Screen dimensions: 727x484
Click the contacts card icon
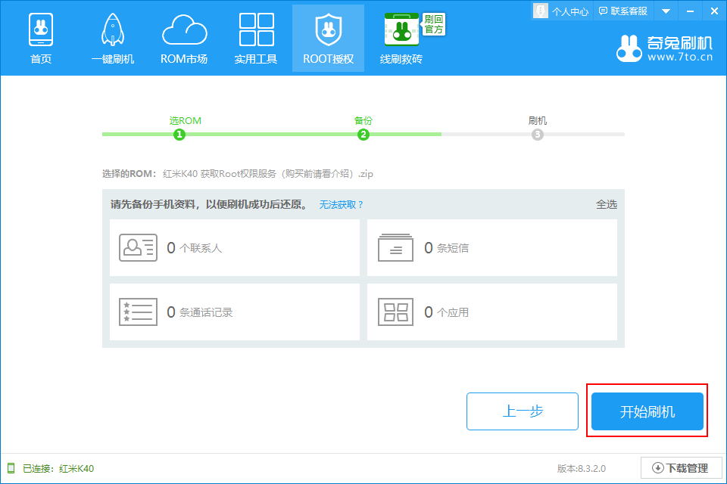point(138,248)
